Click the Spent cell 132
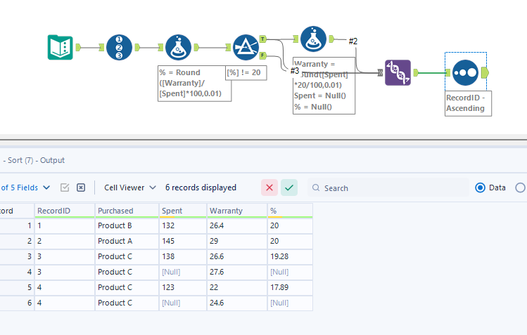Viewport: 527px width, 335px height. (183, 225)
